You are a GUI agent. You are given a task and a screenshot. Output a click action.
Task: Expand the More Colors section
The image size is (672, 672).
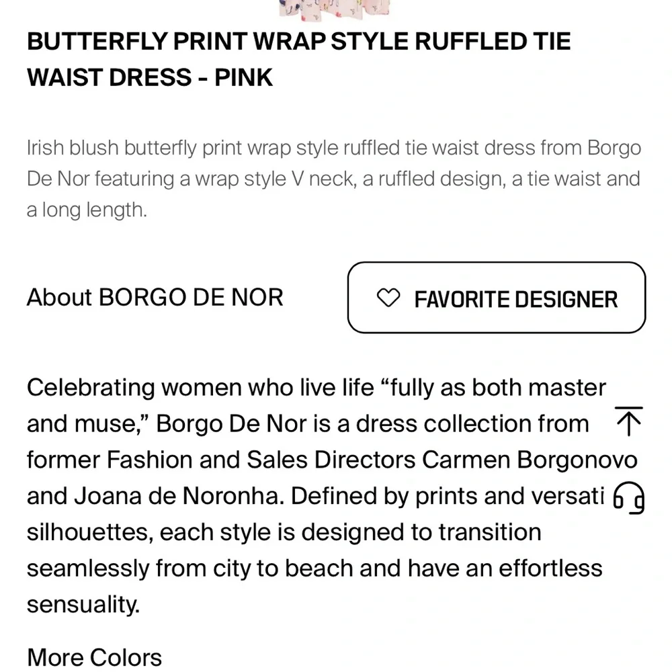tap(94, 657)
